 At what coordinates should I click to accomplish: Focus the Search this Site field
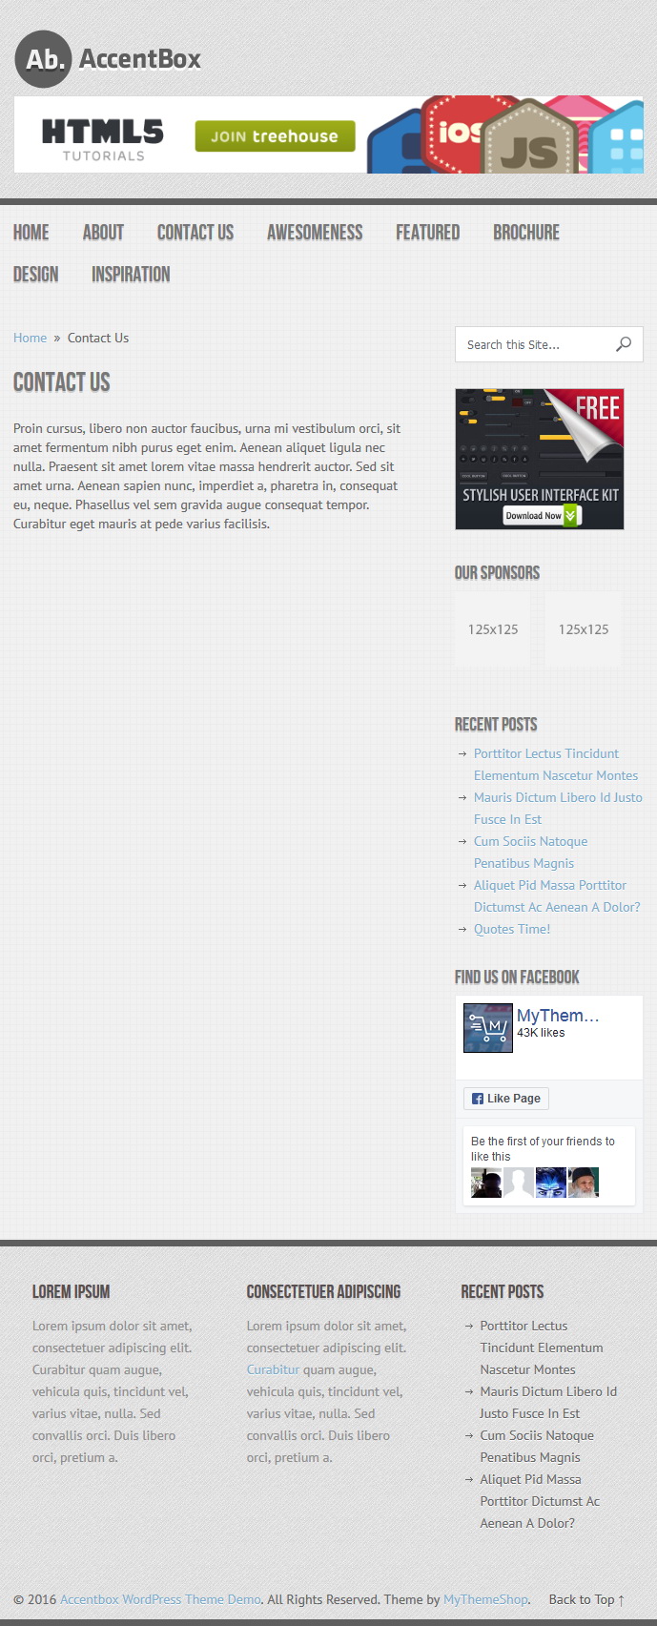tap(534, 344)
